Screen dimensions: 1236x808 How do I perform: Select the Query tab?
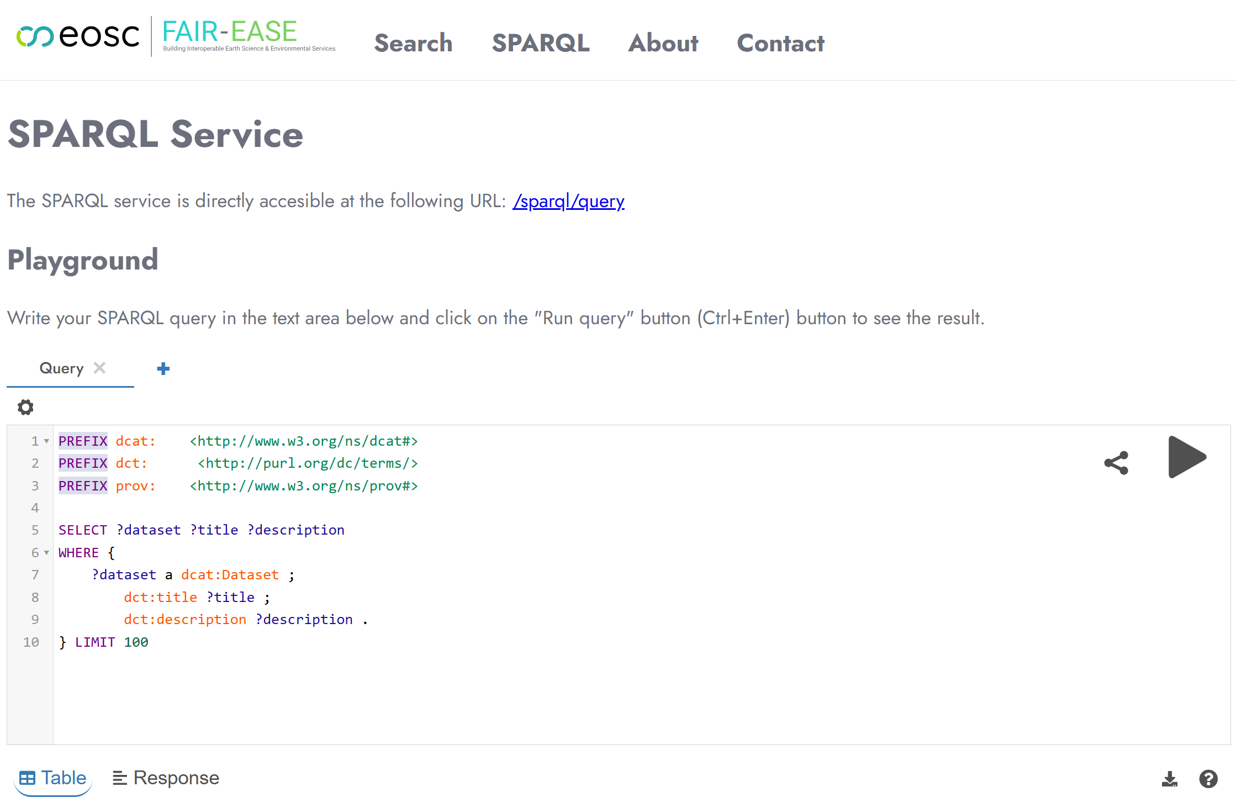click(x=61, y=368)
